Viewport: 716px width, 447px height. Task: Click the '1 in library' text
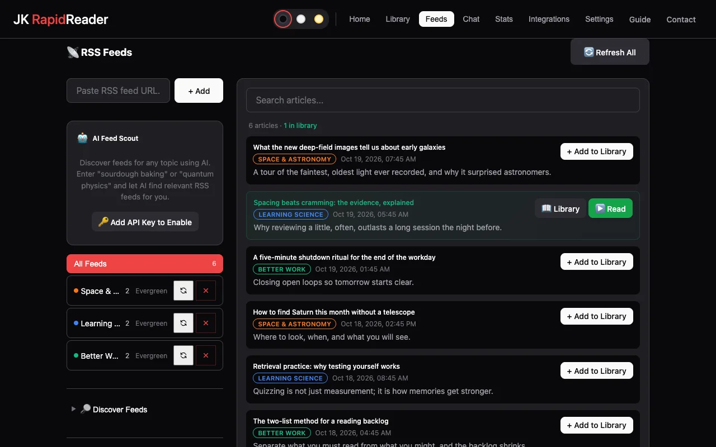pyautogui.click(x=300, y=126)
